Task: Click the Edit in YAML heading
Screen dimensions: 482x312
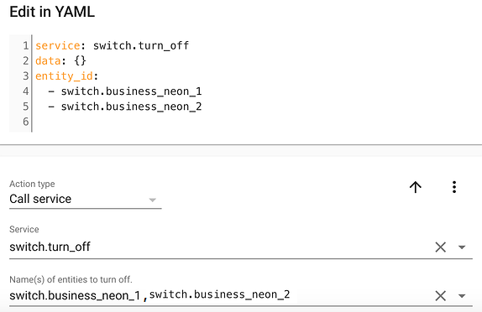Action: click(x=52, y=12)
